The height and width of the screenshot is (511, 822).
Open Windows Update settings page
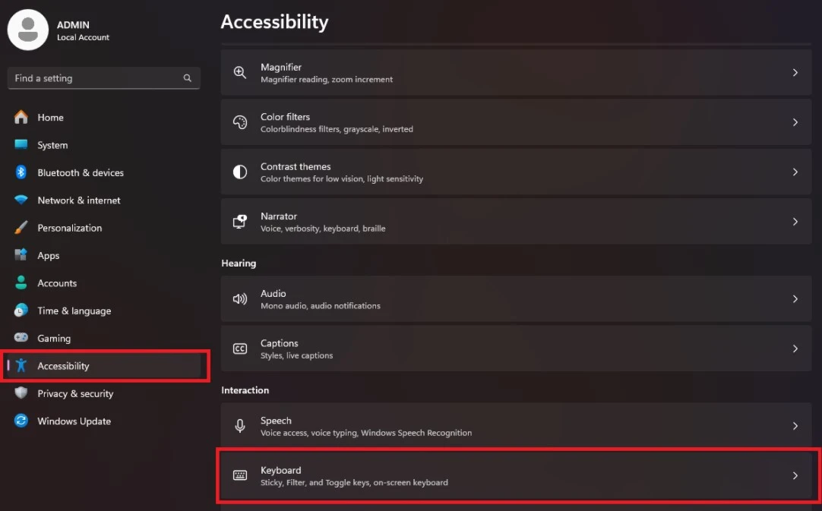tap(74, 421)
